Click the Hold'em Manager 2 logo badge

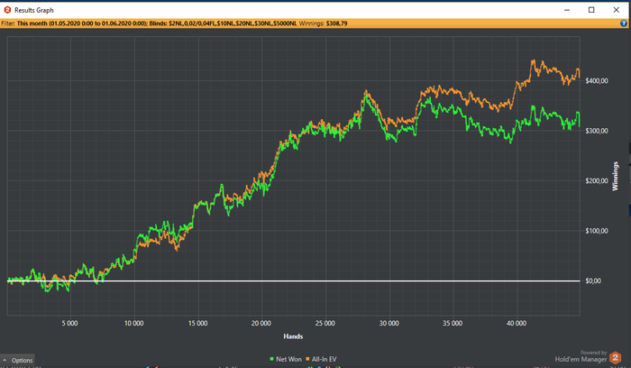[615, 357]
